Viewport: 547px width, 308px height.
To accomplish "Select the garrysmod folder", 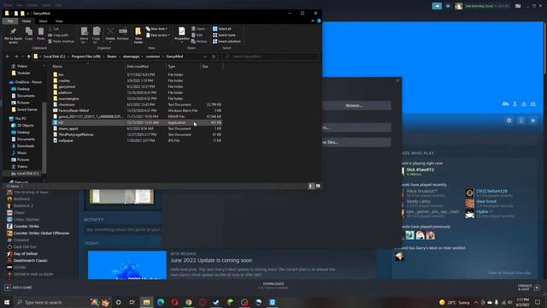I will [67, 86].
